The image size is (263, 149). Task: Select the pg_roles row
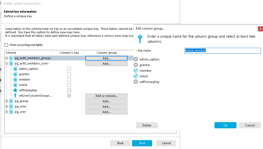(21, 107)
